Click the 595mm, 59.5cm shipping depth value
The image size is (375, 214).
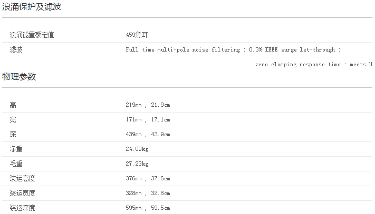148,208
